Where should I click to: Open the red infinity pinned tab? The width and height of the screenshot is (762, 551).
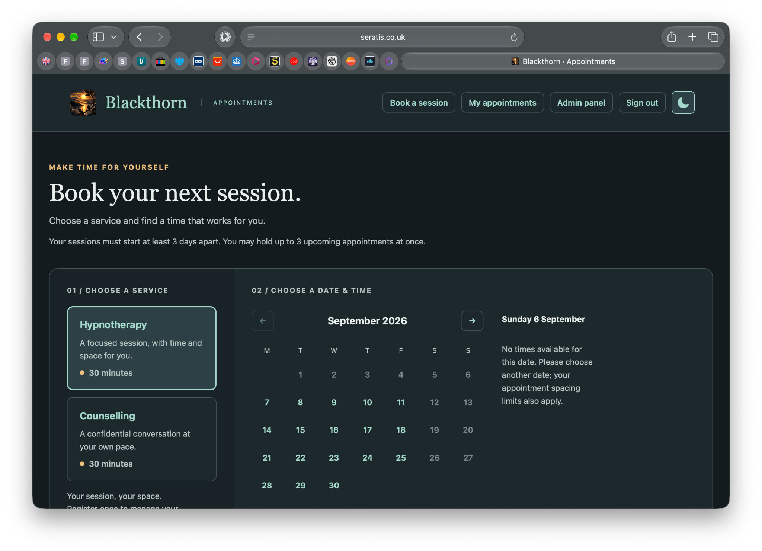[294, 61]
